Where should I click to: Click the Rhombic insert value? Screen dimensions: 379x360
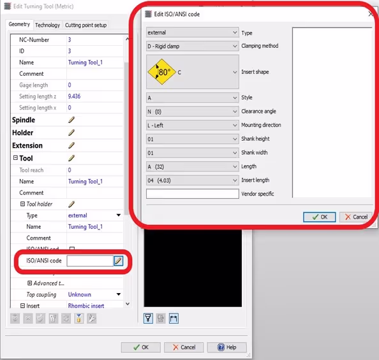86,306
